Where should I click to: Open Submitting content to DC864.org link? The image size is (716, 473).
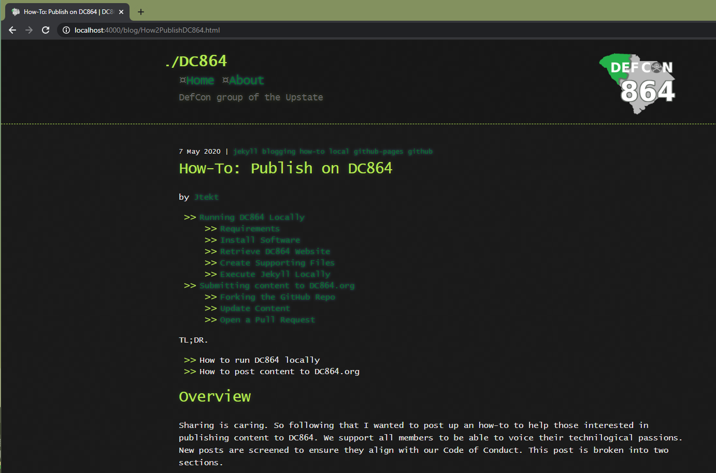coord(277,285)
